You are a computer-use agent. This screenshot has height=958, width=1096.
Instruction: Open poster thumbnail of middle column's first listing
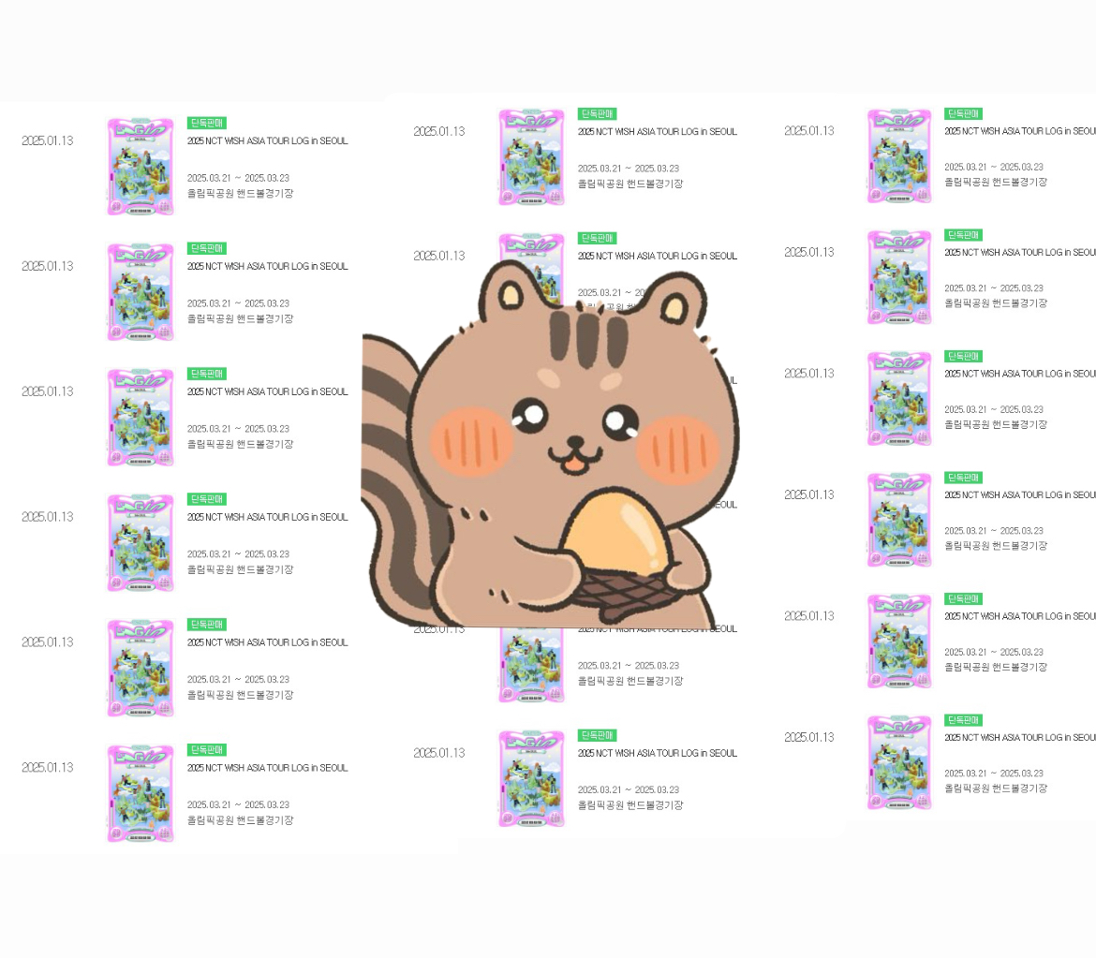[x=531, y=156]
